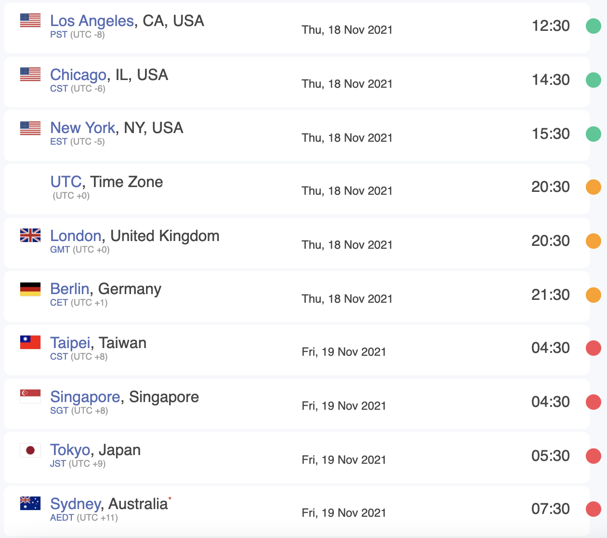The width and height of the screenshot is (607, 538).
Task: Click the US flag beside Chicago
Action: pyautogui.click(x=30, y=74)
